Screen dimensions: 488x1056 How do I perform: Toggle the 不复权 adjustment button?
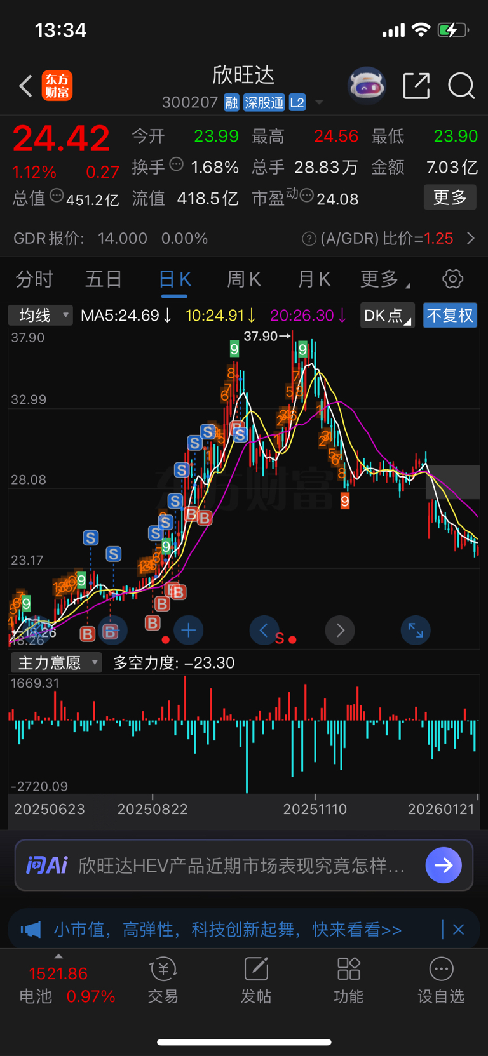tap(450, 316)
